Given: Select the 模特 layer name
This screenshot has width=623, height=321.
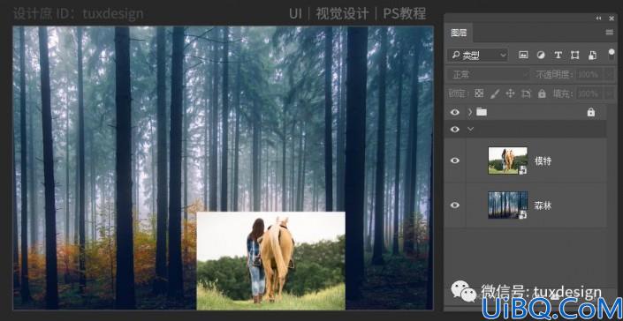Looking at the screenshot, I should [x=543, y=160].
